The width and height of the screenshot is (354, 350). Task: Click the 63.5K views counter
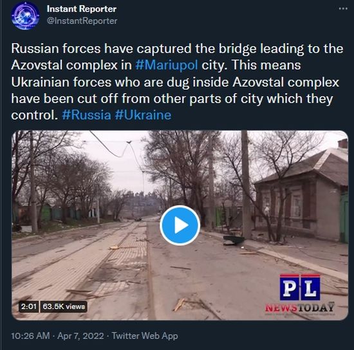click(64, 306)
